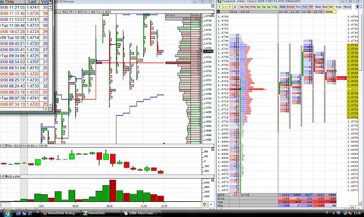This screenshot has width=364, height=217.
Task: Sort trade list by Last column header
Action: (33, 2)
